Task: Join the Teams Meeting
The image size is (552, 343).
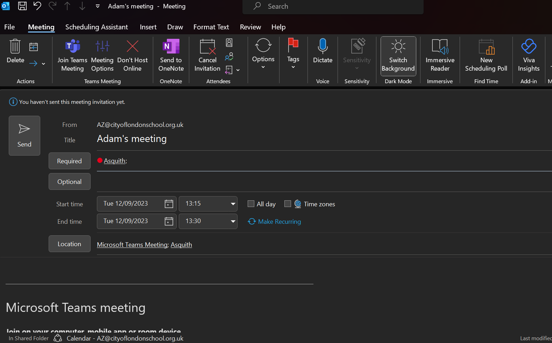Action: coord(72,56)
